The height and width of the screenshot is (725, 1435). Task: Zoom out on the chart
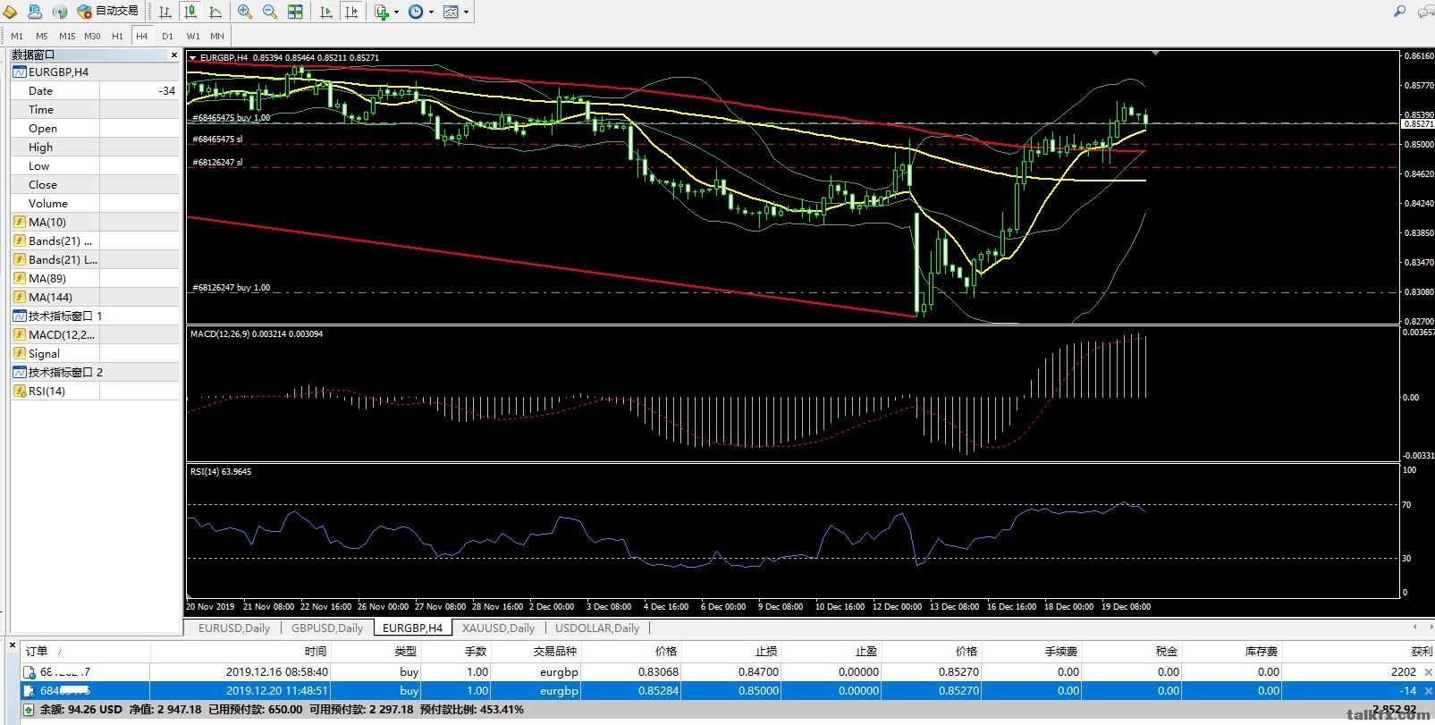point(269,12)
